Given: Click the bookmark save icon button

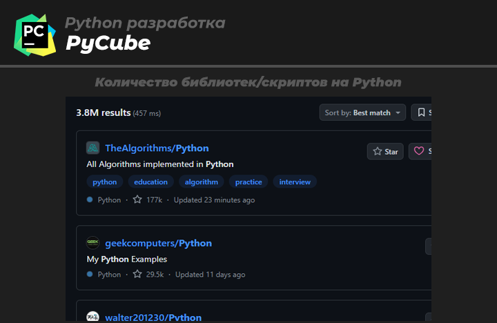Looking at the screenshot, I should click(x=421, y=112).
